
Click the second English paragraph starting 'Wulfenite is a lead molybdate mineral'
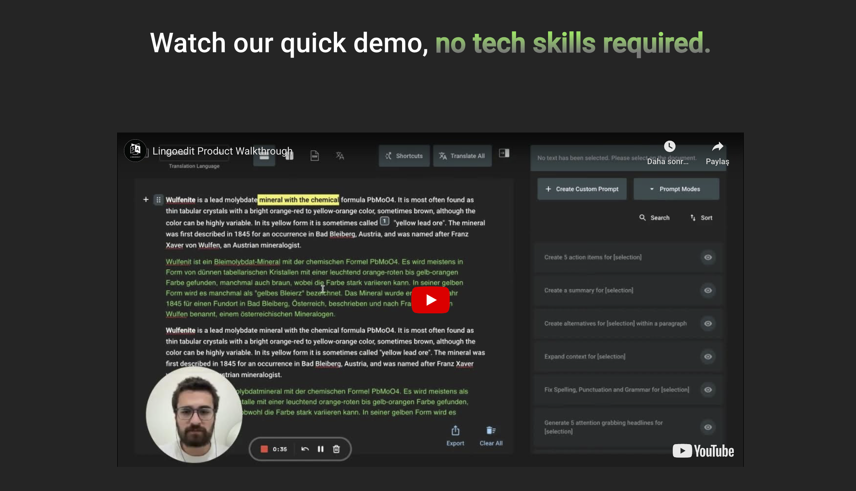coord(325,352)
